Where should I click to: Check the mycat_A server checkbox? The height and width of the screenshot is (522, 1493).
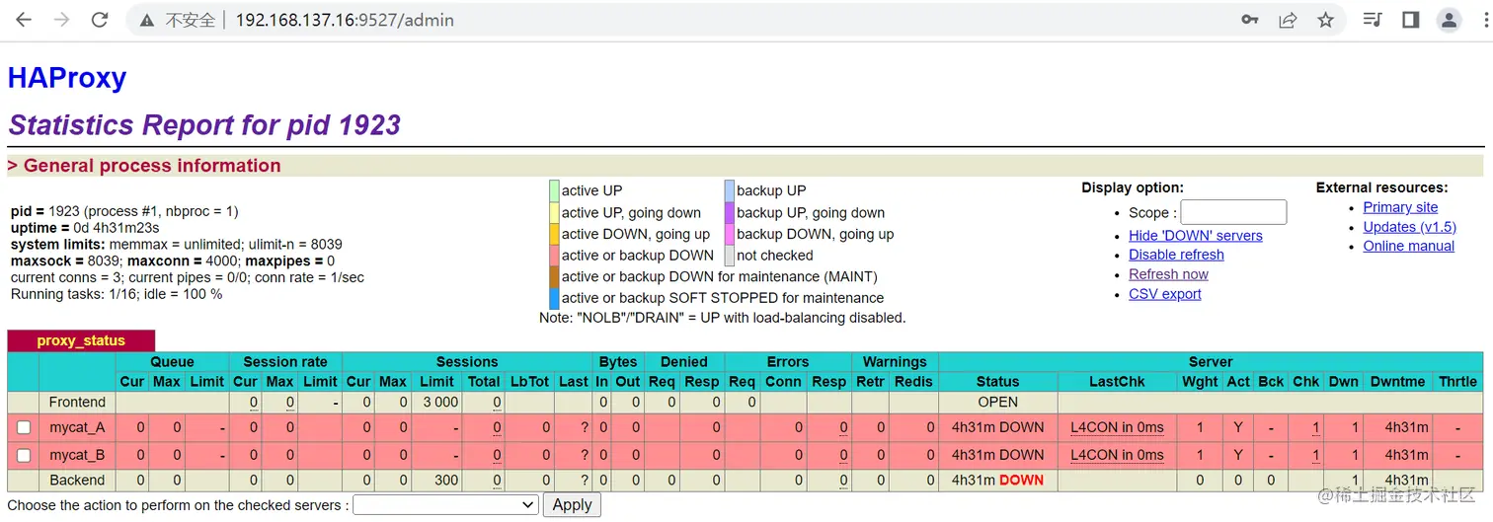[24, 428]
